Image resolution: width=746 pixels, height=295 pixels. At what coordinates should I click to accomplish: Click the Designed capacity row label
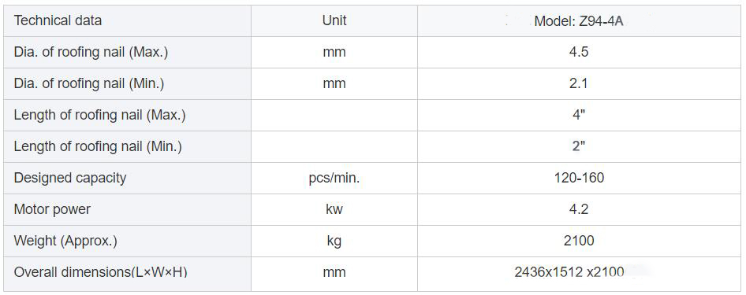pyautogui.click(x=70, y=178)
